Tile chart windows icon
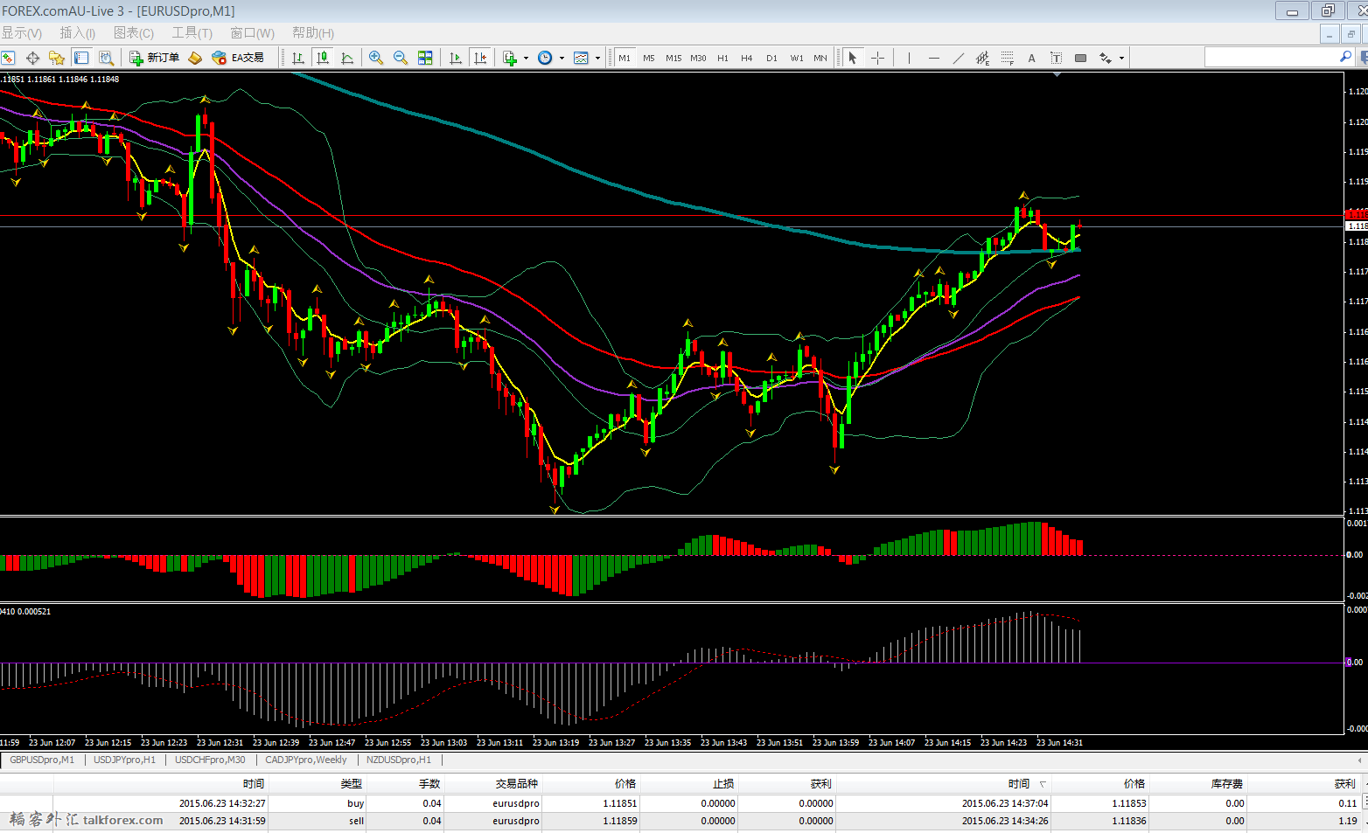The image size is (1368, 833). coord(425,58)
